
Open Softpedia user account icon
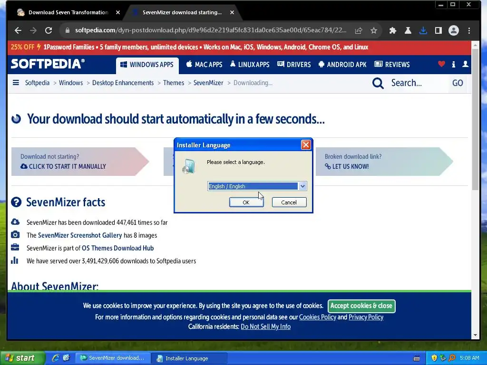pyautogui.click(x=465, y=64)
